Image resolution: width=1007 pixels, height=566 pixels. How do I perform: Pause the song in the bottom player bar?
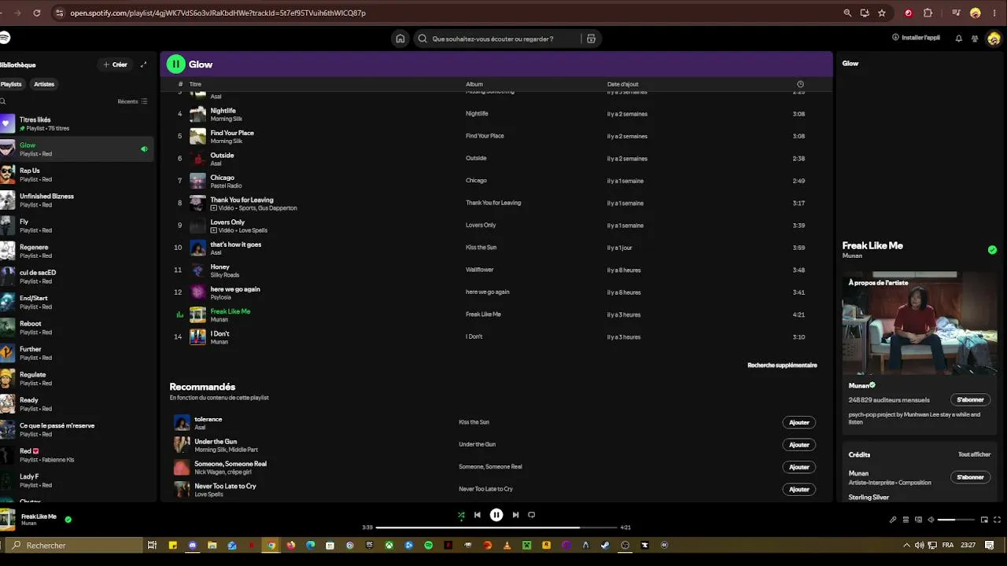point(496,515)
